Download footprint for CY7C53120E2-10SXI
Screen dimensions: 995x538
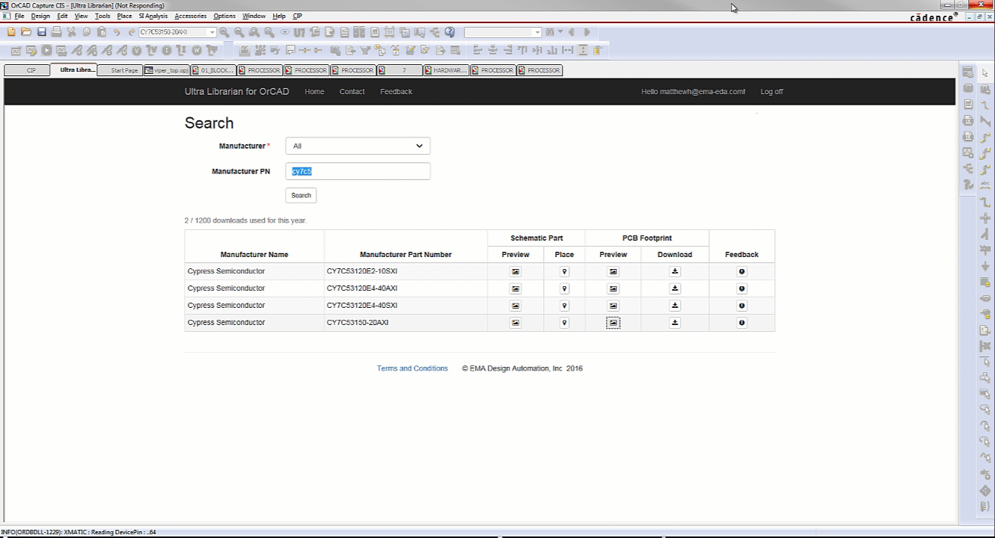[x=675, y=271]
